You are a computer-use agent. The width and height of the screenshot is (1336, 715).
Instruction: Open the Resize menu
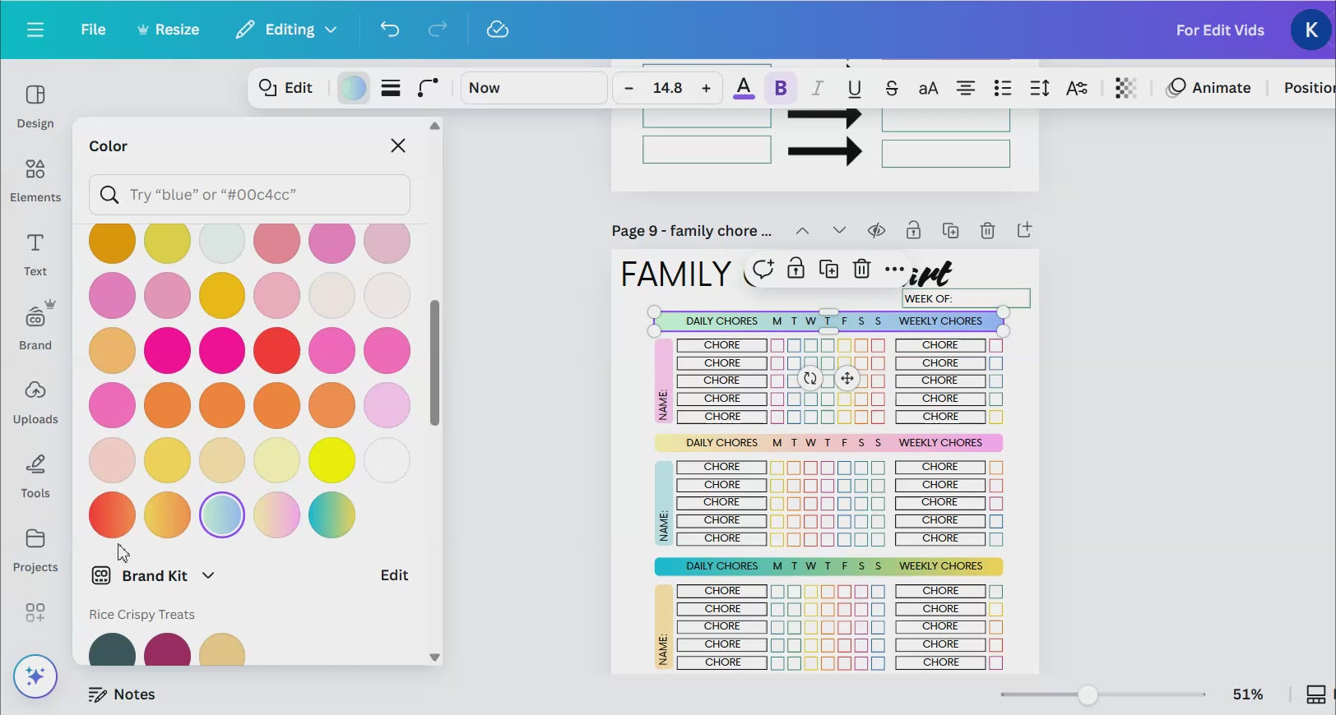tap(168, 30)
